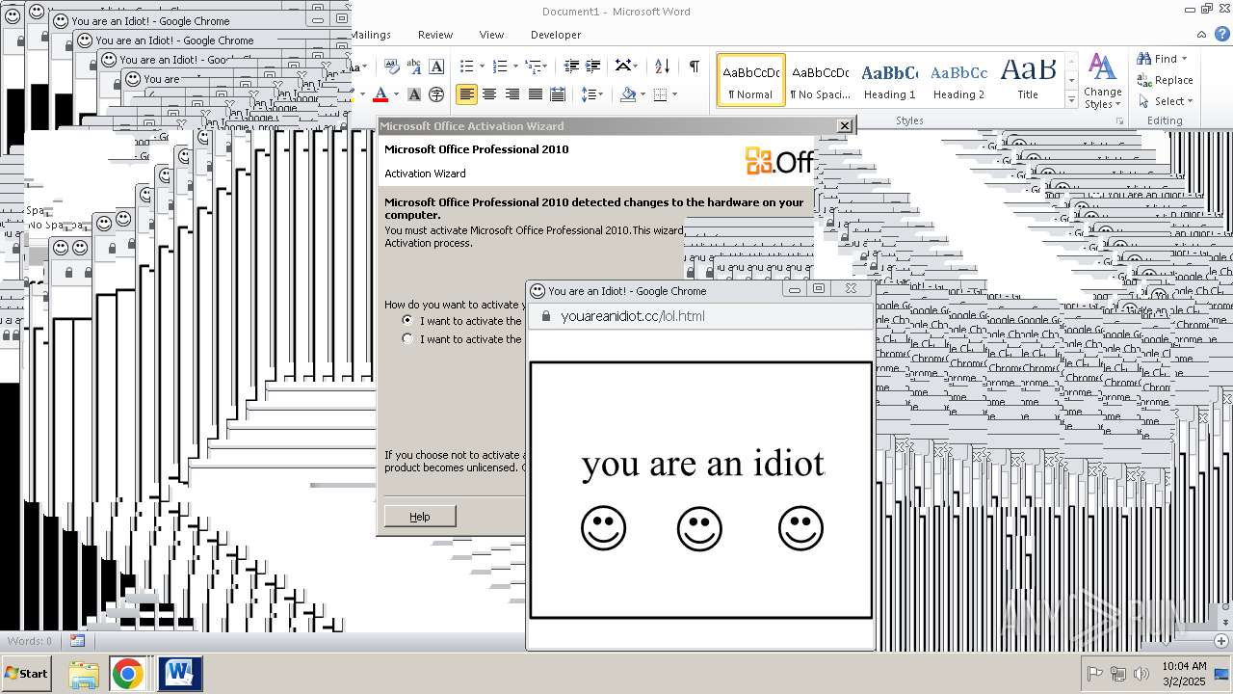Viewport: 1233px width, 694px height.
Task: Open the Select dropdown in Editing
Action: (x=1166, y=101)
